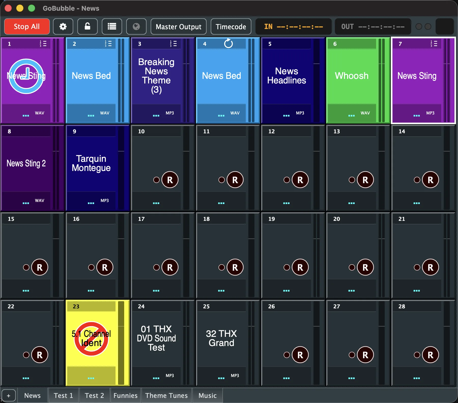
Task: Toggle the small arm circle on pad 22
Action: pyautogui.click(x=26, y=355)
